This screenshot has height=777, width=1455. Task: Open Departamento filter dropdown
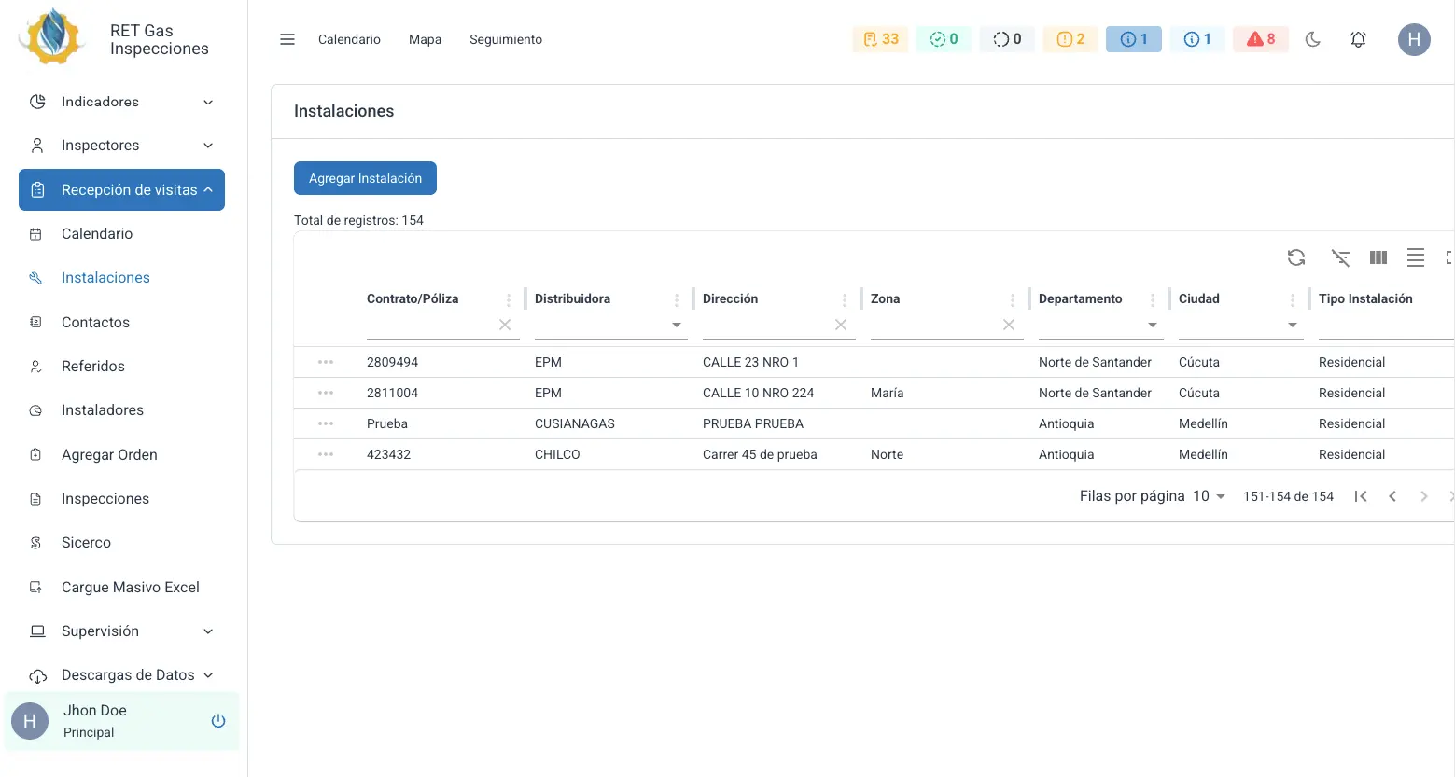click(1153, 326)
